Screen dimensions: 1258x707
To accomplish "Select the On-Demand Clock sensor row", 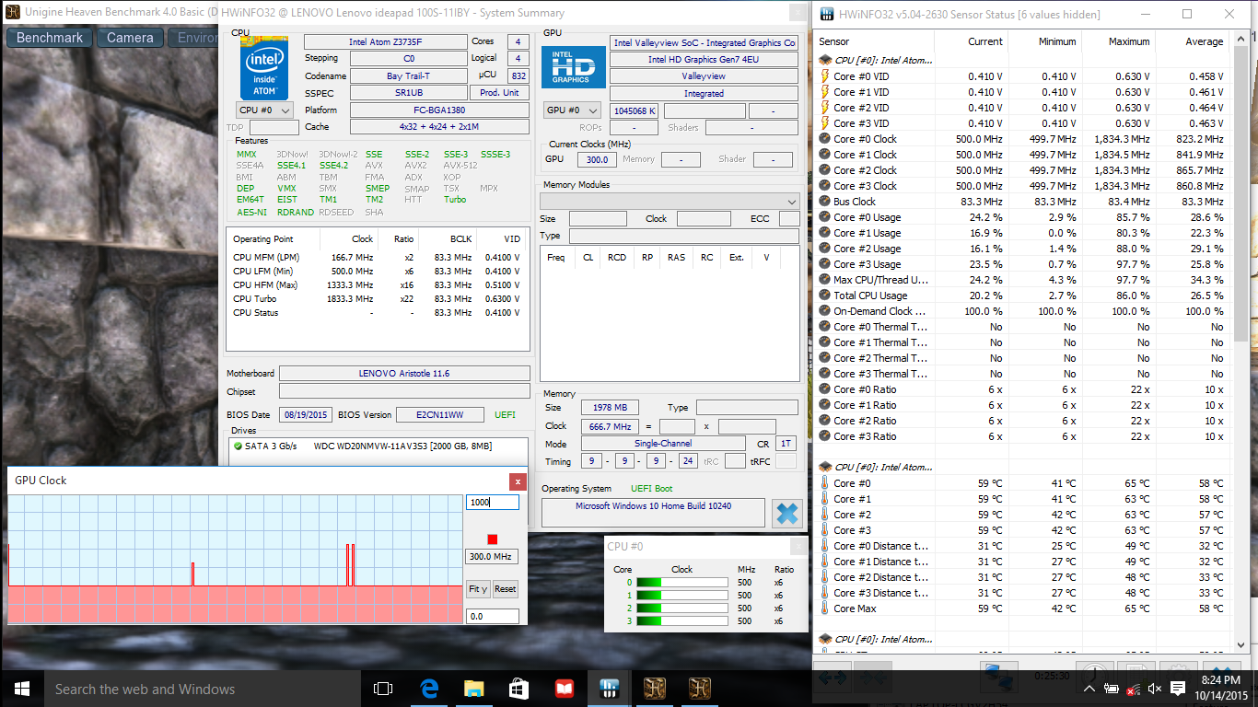I will pos(1022,311).
